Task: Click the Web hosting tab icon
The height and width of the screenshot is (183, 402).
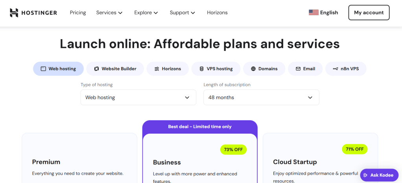Action: 43,69
